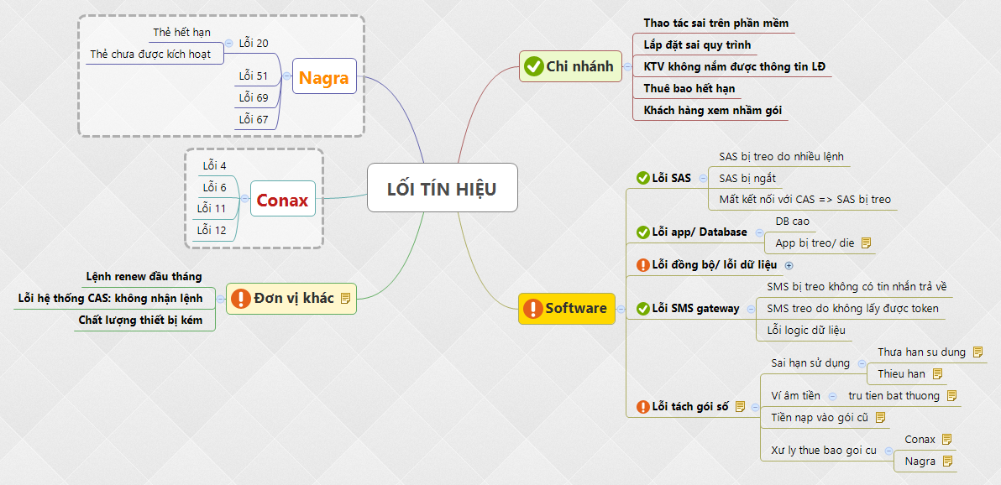Image resolution: width=1001 pixels, height=485 pixels.
Task: Click the exclamation marker on Lỗi đồng bộ
Action: point(642,265)
